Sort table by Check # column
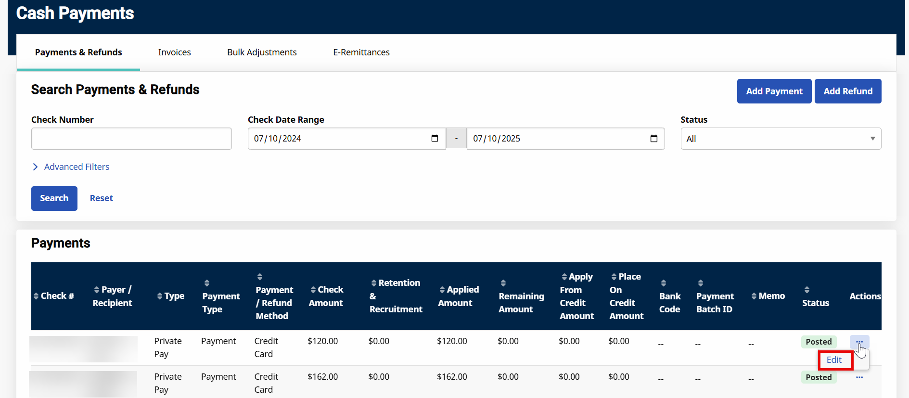The width and height of the screenshot is (909, 398). coord(53,296)
